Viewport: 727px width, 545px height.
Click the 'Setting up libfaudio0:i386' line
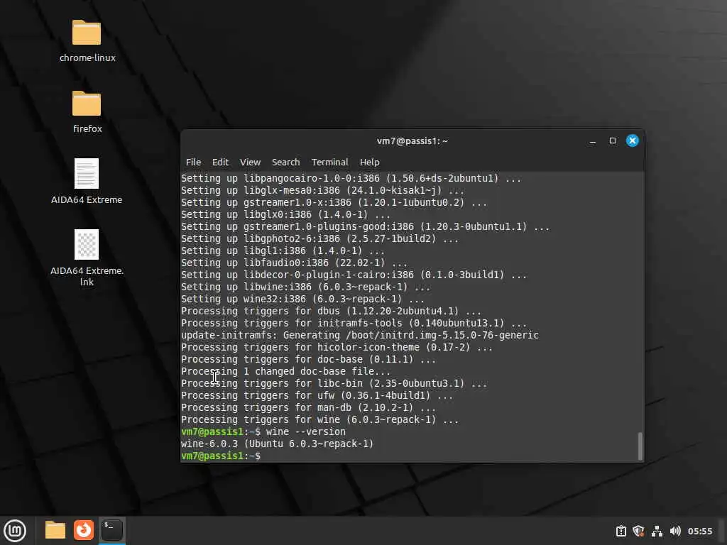tap(294, 263)
